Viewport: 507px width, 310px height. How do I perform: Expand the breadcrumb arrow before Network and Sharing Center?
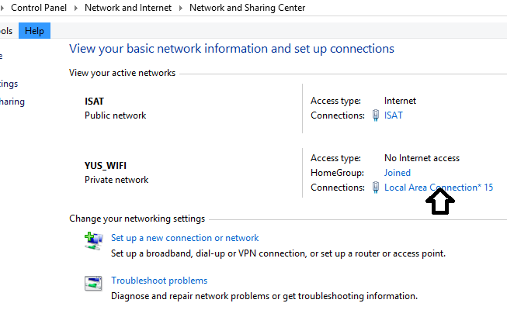click(182, 8)
